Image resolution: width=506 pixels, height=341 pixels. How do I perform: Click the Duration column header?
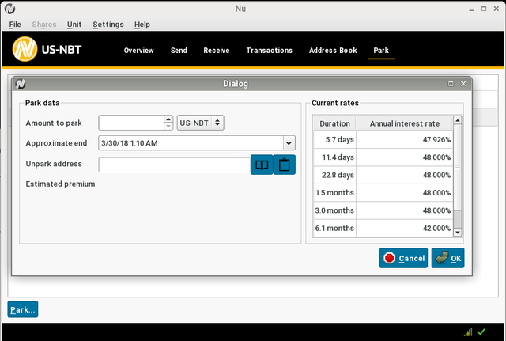tap(334, 123)
